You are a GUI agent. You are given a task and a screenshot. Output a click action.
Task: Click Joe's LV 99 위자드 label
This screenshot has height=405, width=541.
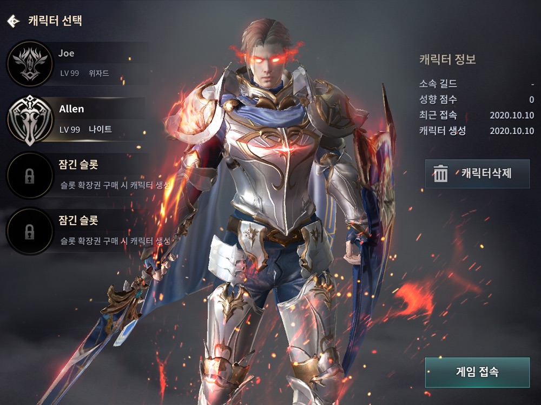84,73
